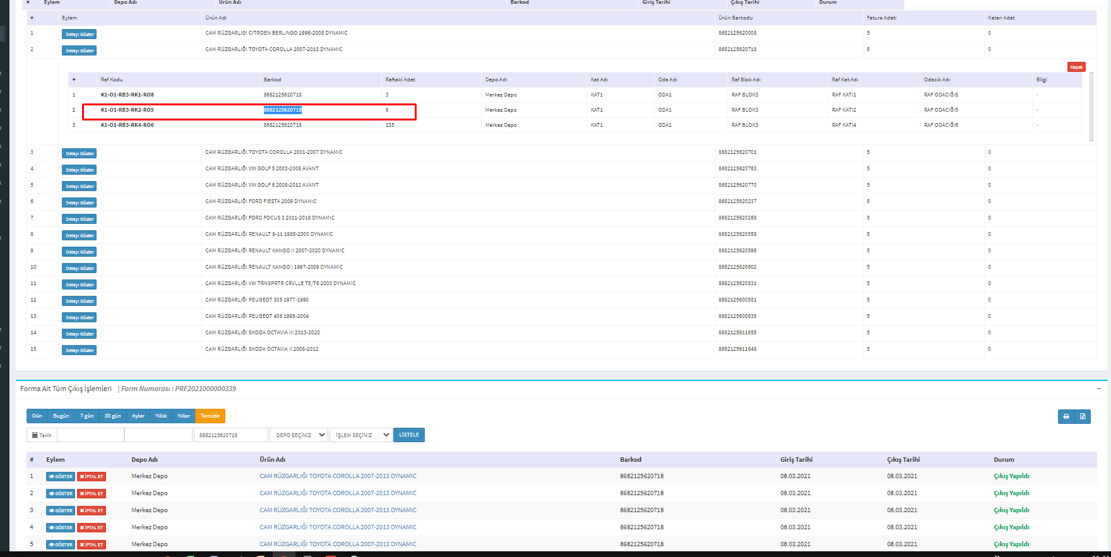Select the 30 gün date filter
Image resolution: width=1111 pixels, height=557 pixels.
click(x=112, y=416)
